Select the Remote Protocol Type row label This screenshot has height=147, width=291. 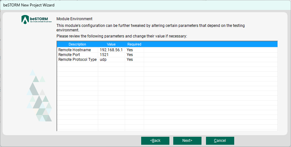pos(77,60)
